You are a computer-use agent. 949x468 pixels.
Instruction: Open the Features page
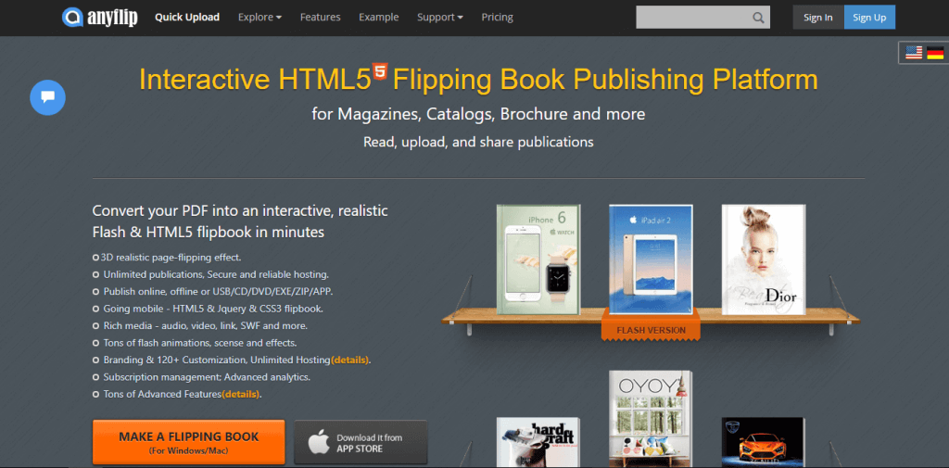click(320, 17)
